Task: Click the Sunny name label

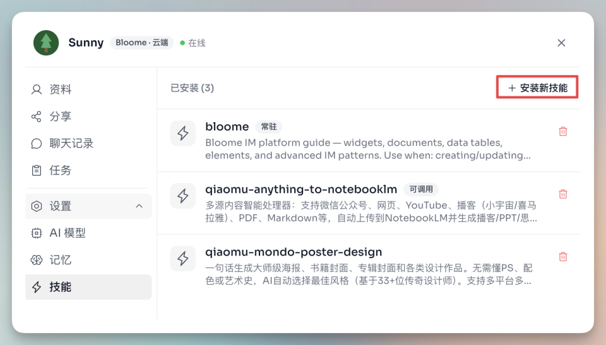Action: tap(86, 42)
